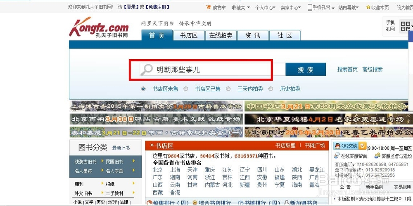This screenshot has height=206, width=413.
Task: Click the QR code icon
Action: (x=405, y=26)
